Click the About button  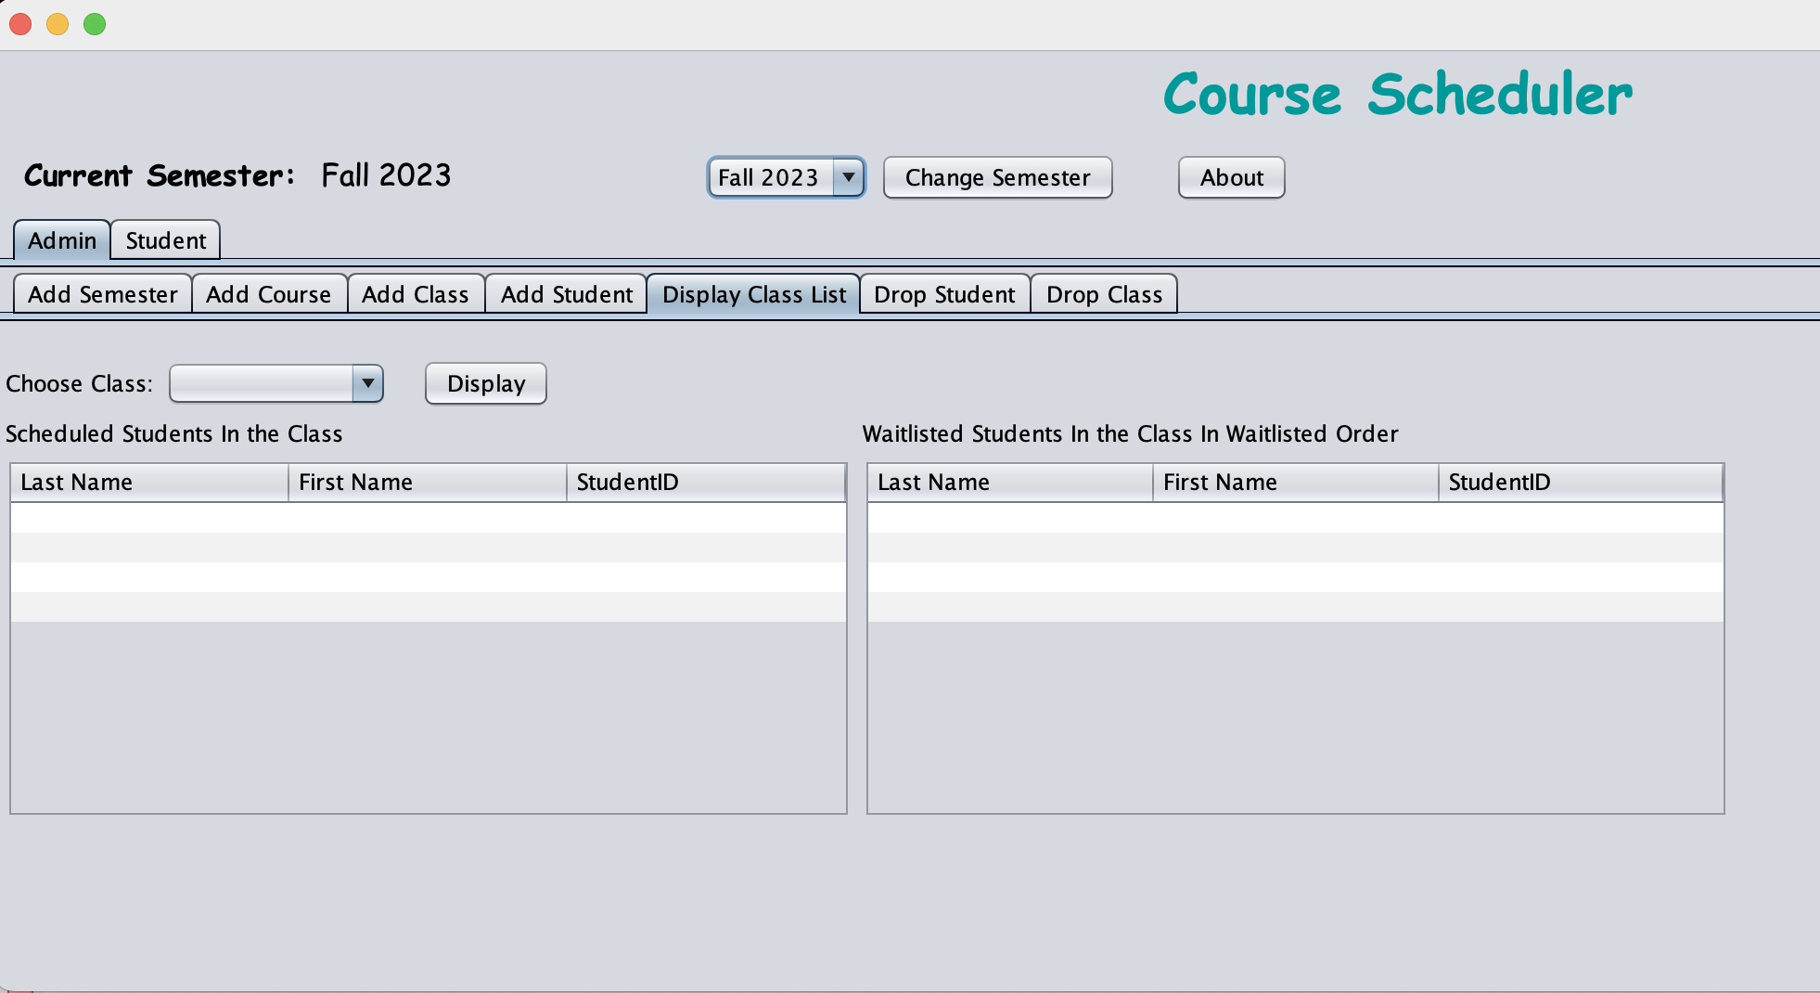pyautogui.click(x=1231, y=177)
